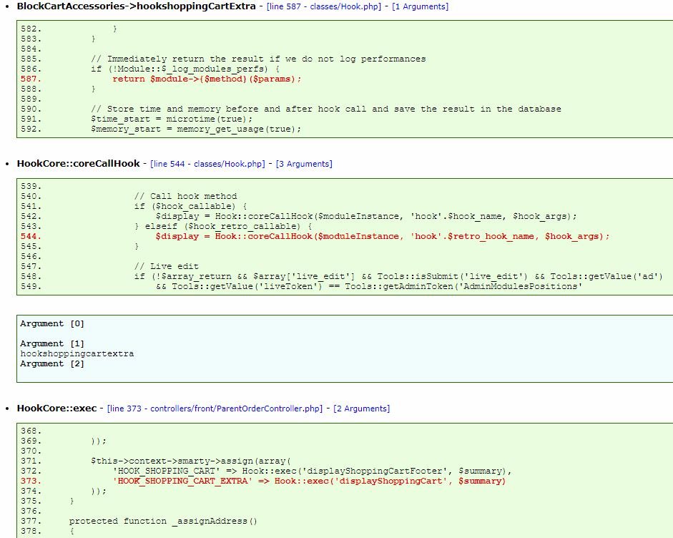Click the BlockCartAccessories->hookshoppingCartExtra heading
The width and height of the screenshot is (673, 538).
click(x=137, y=6)
